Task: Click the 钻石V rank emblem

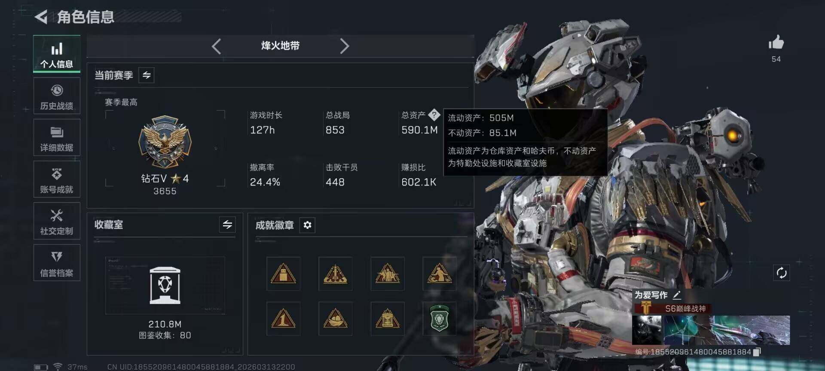Action: tap(165, 142)
